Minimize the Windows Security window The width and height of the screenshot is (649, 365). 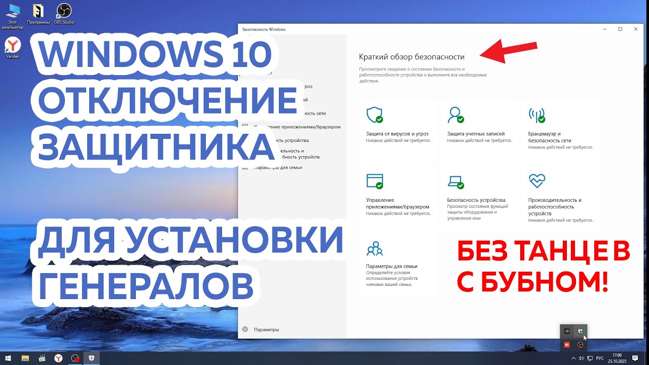(x=604, y=29)
